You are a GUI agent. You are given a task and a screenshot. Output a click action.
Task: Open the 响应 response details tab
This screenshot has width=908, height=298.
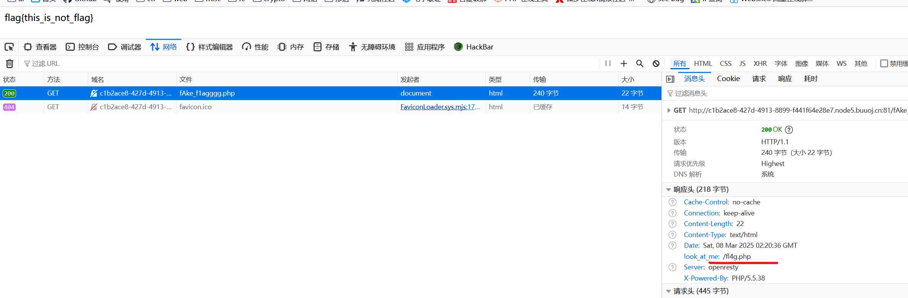(785, 79)
